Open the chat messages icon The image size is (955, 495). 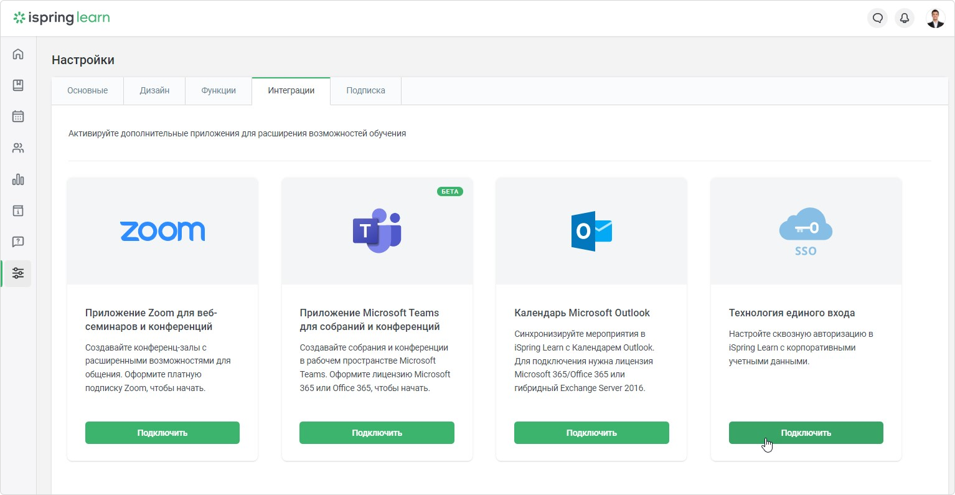tap(877, 18)
